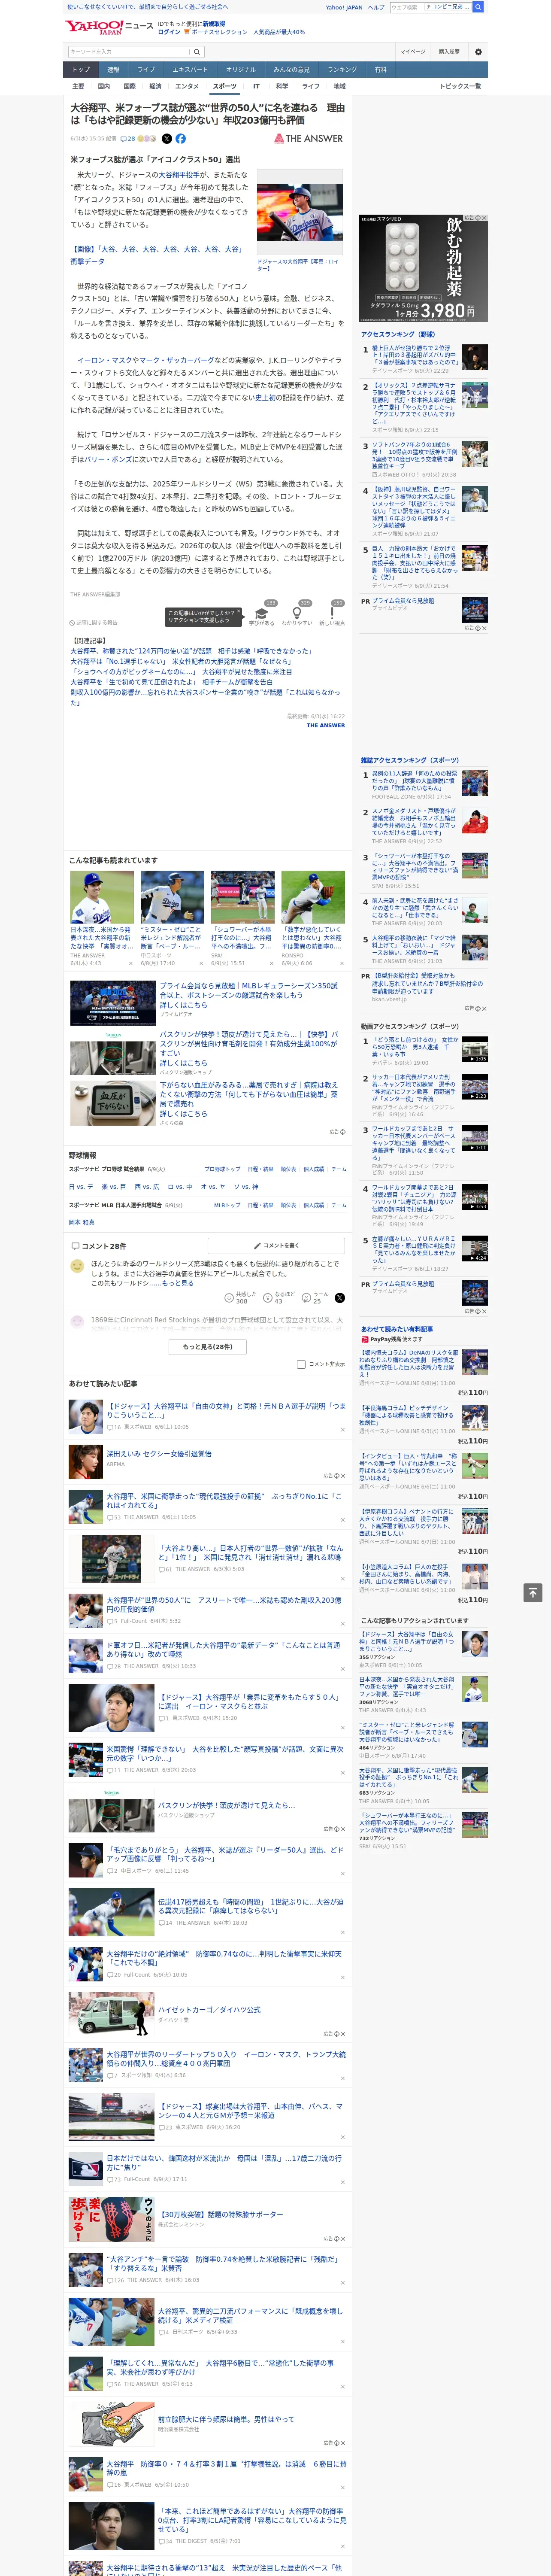Go to the Yahoo! JAPAN News logo
This screenshot has width=551, height=2576.
coord(110,27)
